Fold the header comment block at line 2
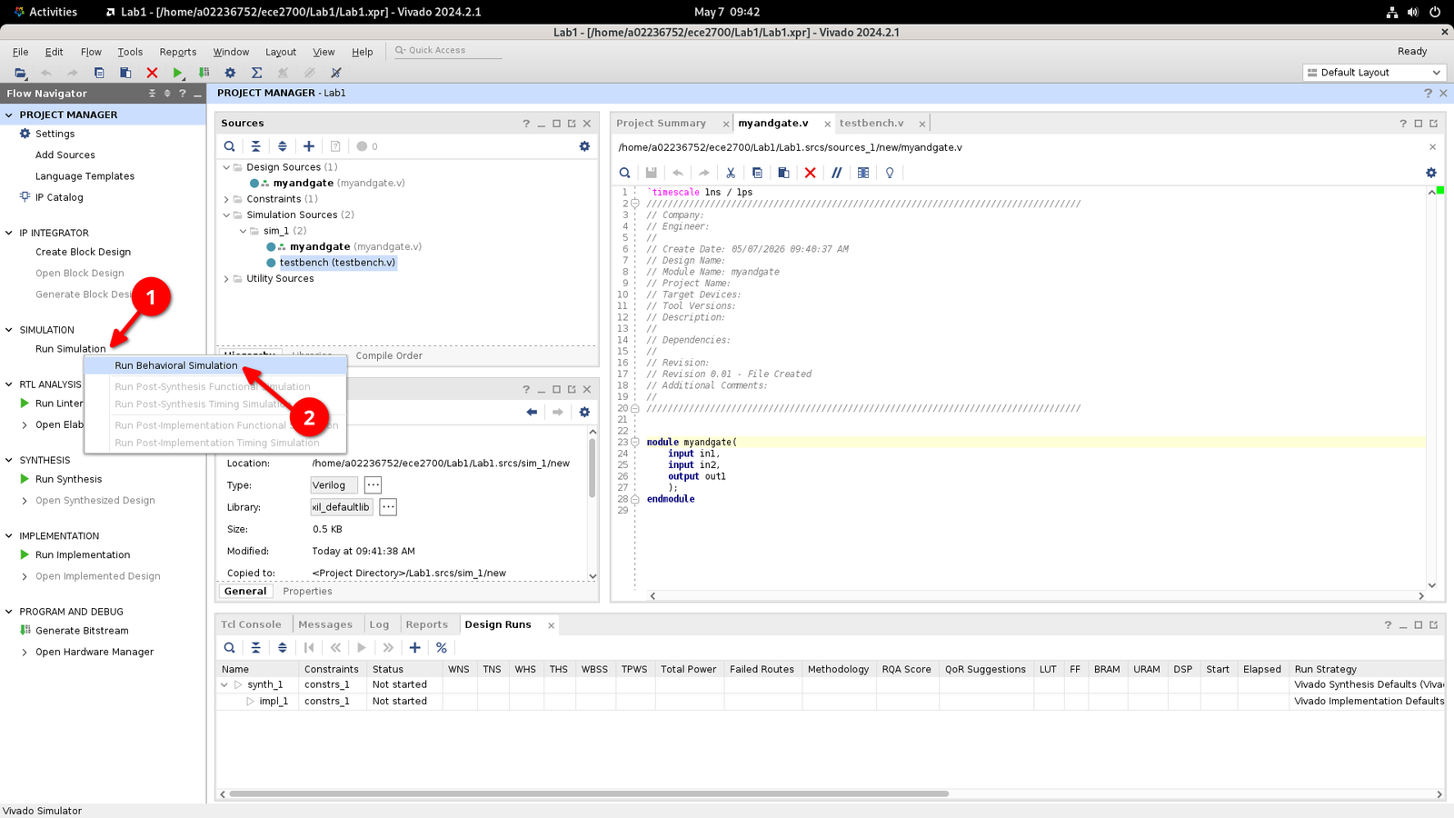1454x818 pixels. tap(635, 204)
